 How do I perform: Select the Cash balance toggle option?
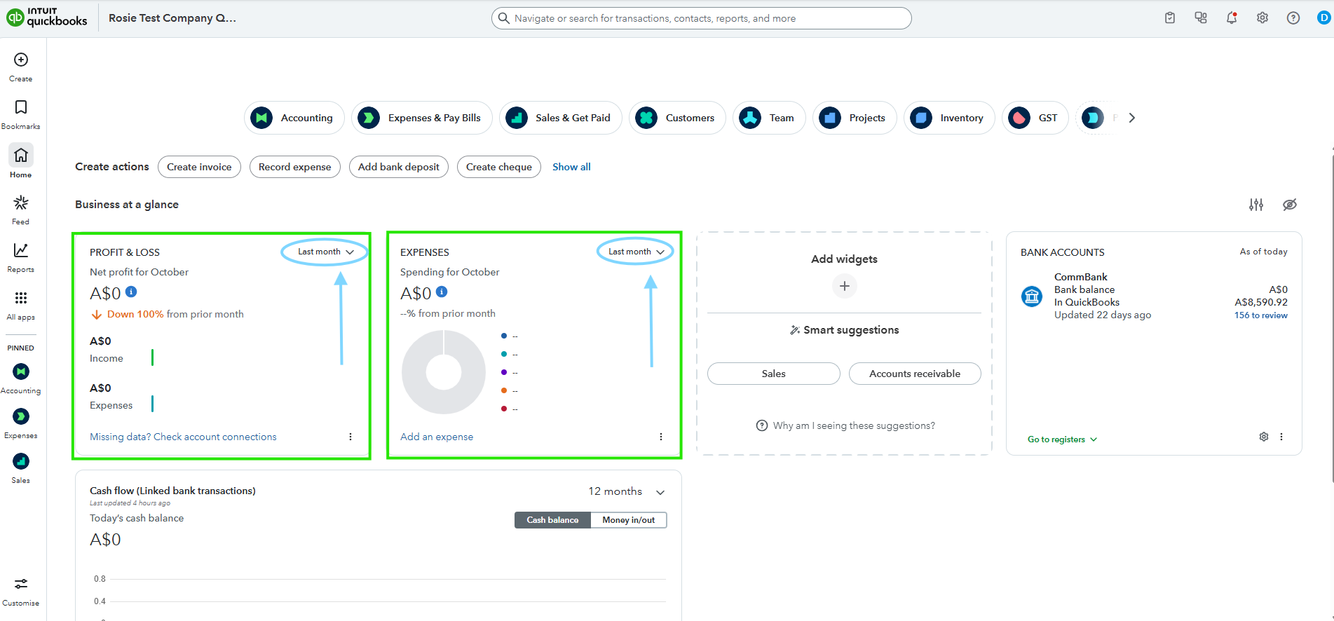[552, 520]
